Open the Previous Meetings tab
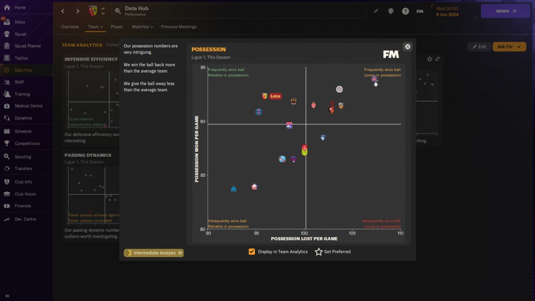The width and height of the screenshot is (535, 301). coord(179,27)
